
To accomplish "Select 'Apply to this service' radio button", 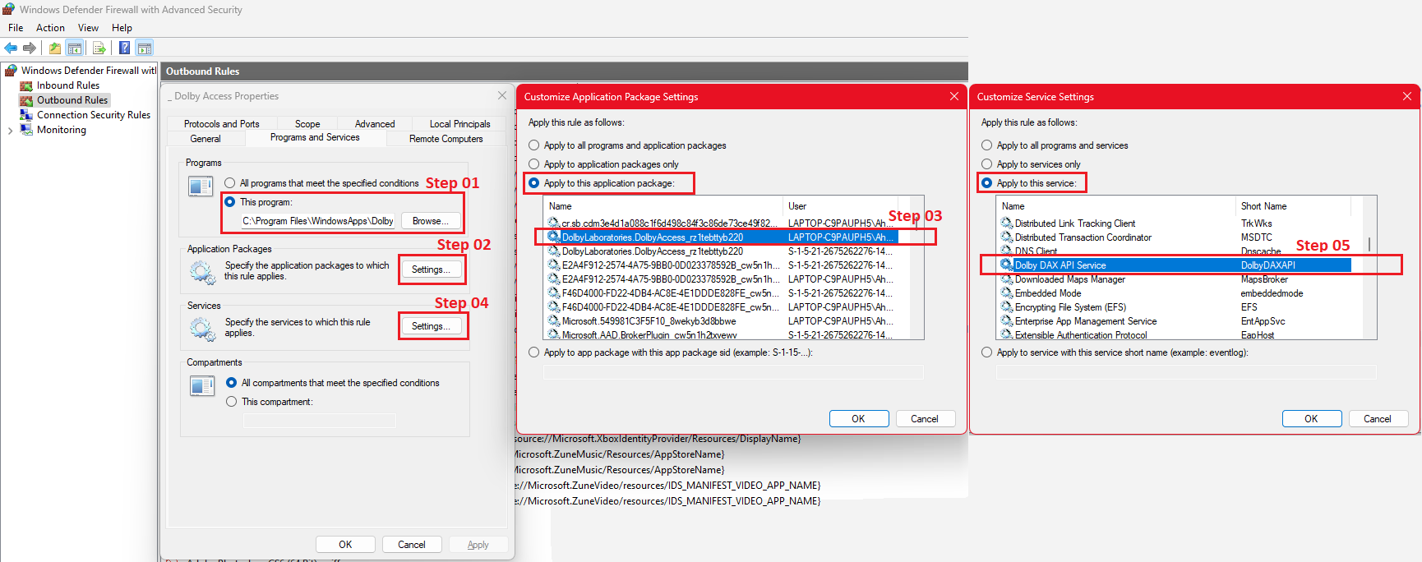I will pyautogui.click(x=987, y=183).
